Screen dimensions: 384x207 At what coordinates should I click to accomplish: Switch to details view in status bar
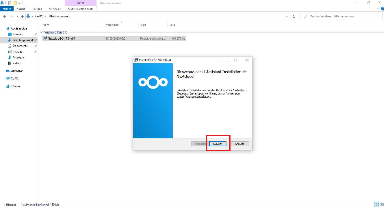[377, 205]
